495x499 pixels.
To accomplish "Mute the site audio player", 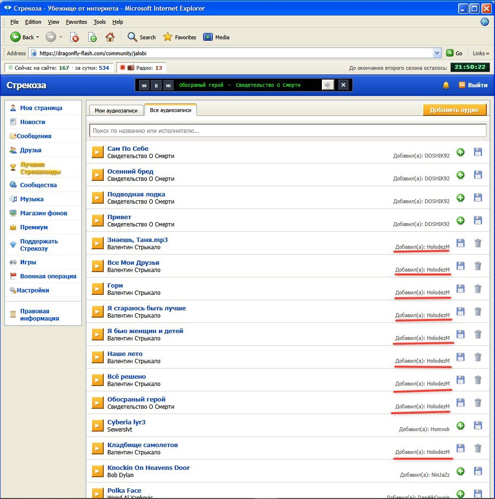I will pyautogui.click(x=328, y=85).
